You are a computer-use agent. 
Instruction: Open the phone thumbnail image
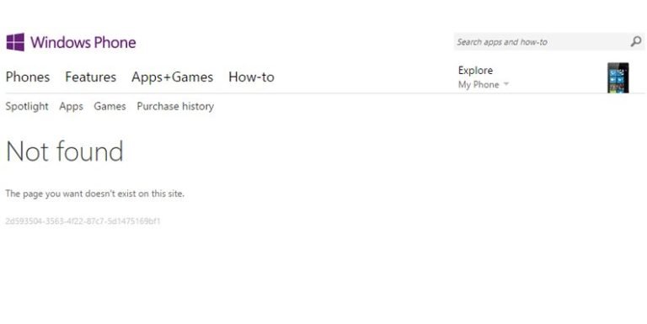(618, 77)
